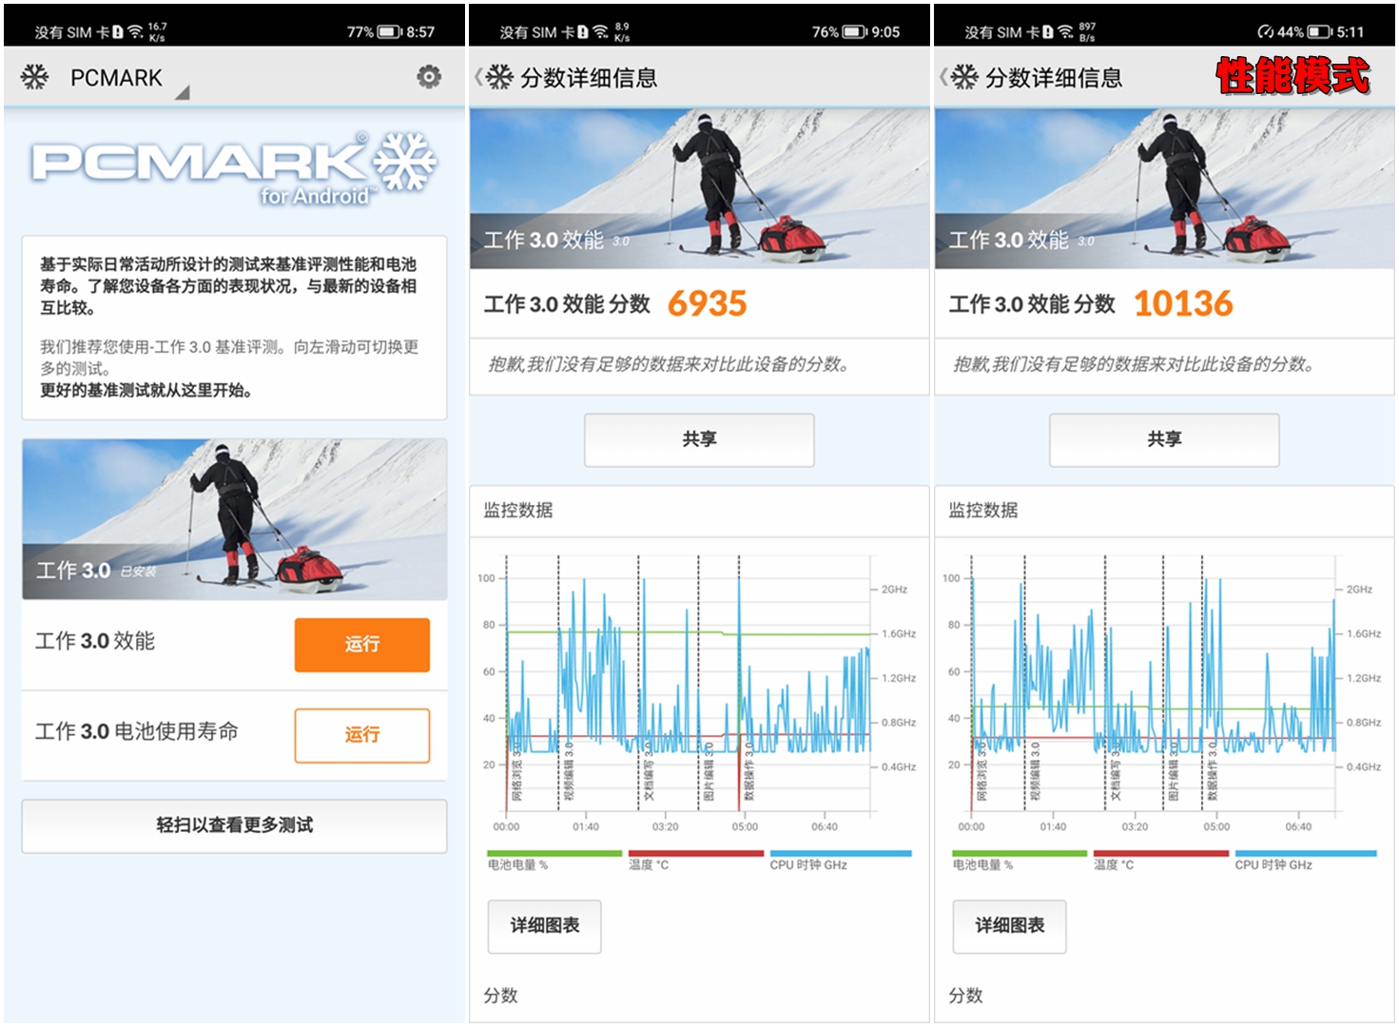1399x1027 pixels.
Task: Tap the 分数 label on the 6935 screen
Action: click(x=501, y=996)
